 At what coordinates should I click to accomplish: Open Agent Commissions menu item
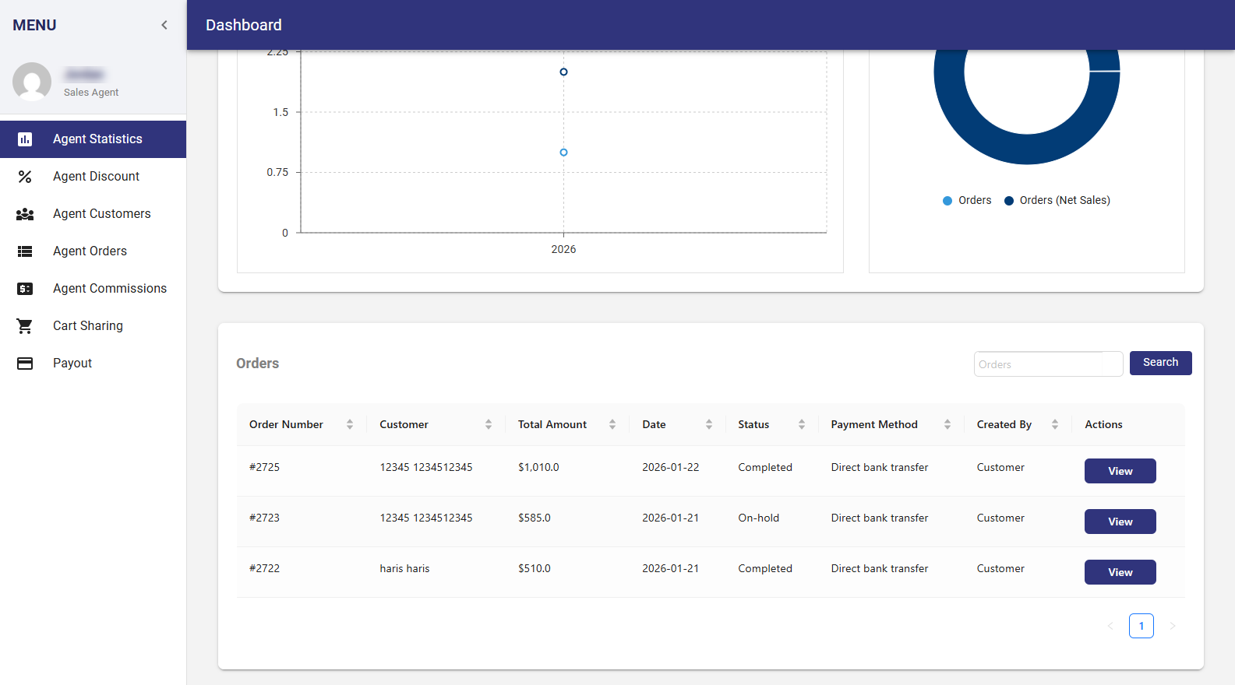click(x=110, y=289)
